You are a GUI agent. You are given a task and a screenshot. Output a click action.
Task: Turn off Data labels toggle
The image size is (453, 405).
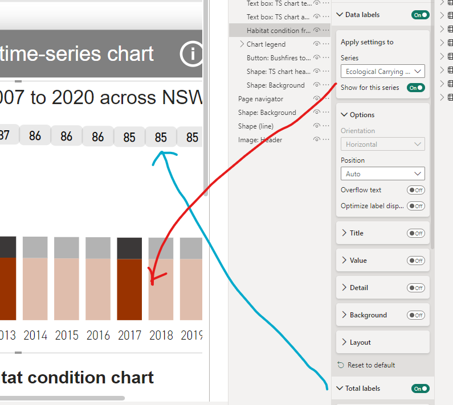coord(421,15)
